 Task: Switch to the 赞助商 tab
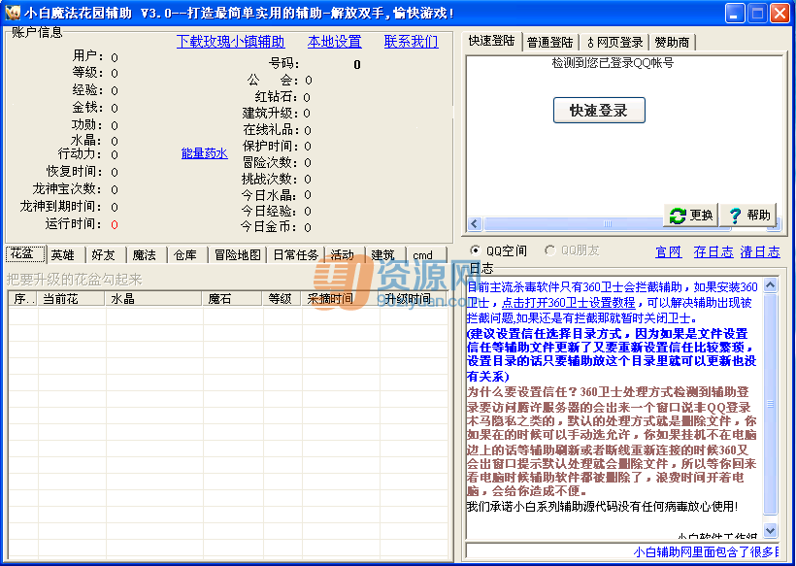point(672,42)
